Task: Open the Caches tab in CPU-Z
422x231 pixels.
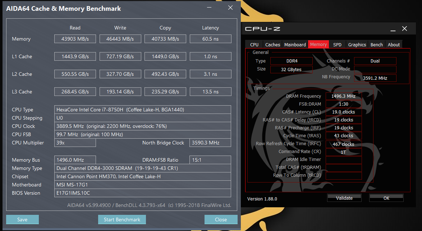Action: (x=272, y=45)
